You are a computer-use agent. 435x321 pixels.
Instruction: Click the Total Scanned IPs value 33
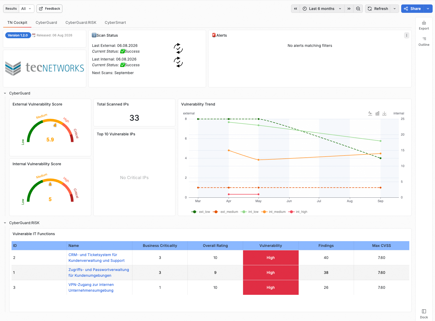point(134,118)
